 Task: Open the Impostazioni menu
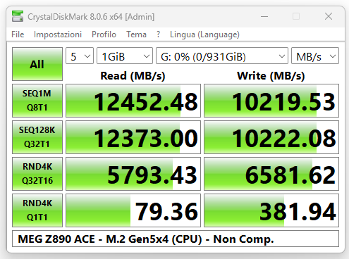[58, 34]
